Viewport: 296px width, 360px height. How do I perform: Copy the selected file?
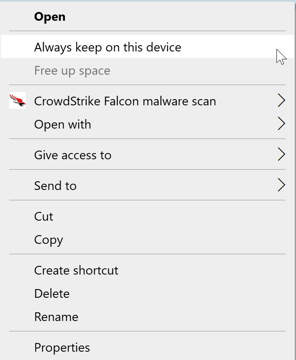pyautogui.click(x=48, y=239)
